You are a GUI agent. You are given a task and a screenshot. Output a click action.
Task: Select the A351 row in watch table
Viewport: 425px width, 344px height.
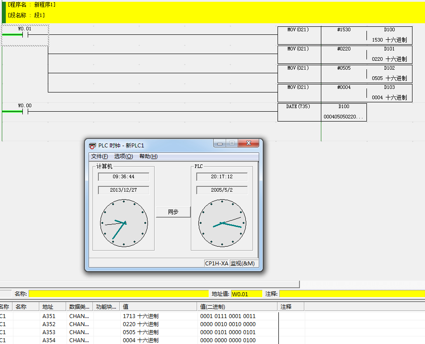pos(49,316)
